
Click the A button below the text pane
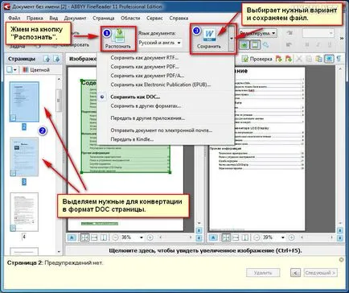tap(213, 237)
